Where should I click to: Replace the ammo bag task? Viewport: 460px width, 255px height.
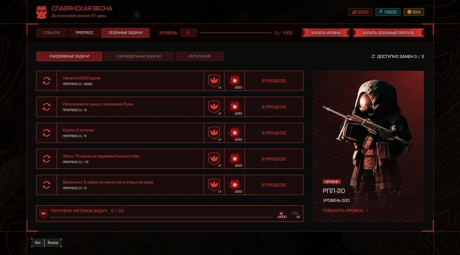pos(46,106)
